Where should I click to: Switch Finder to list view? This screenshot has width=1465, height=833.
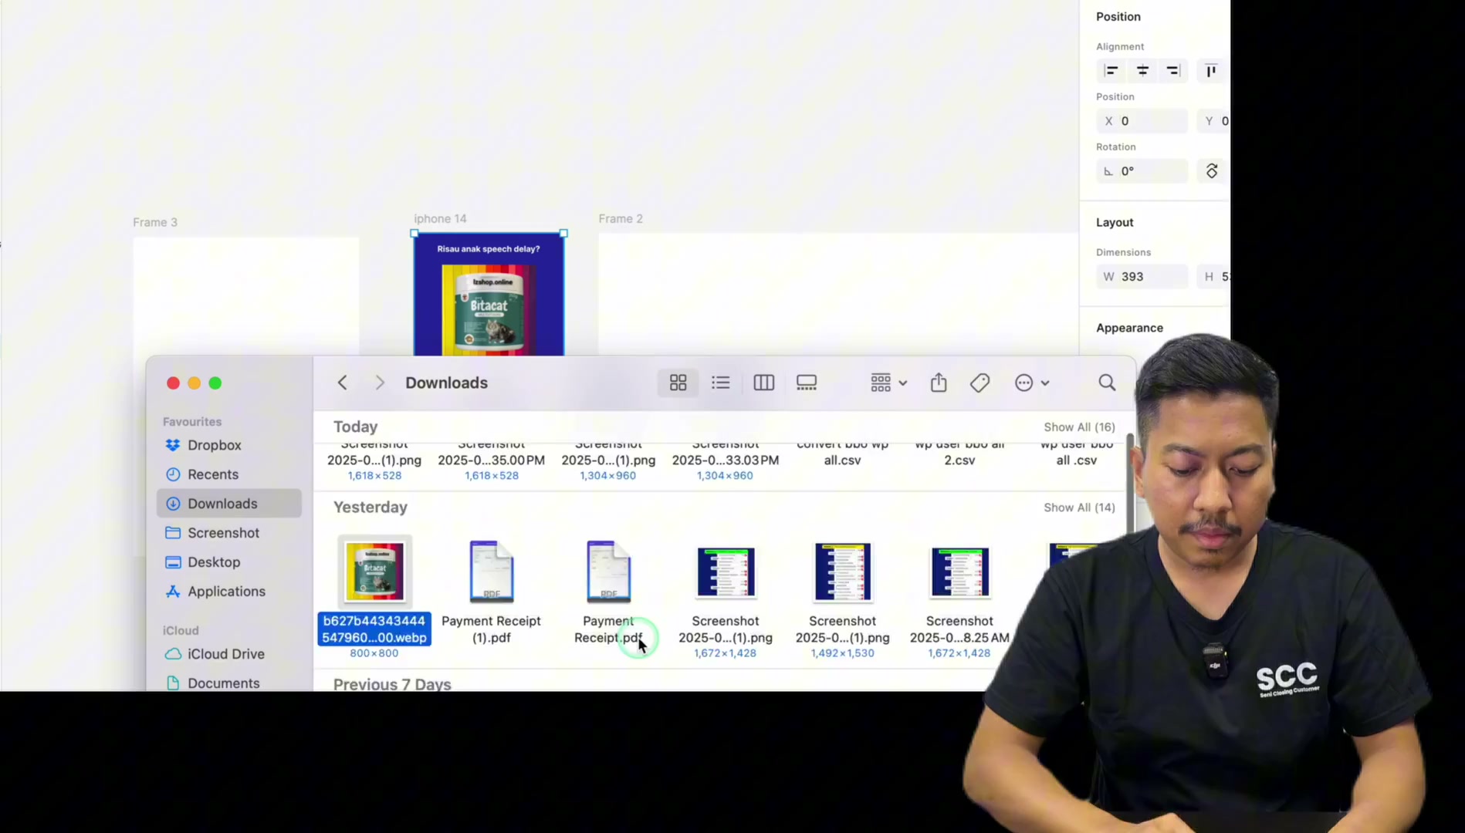(x=720, y=383)
